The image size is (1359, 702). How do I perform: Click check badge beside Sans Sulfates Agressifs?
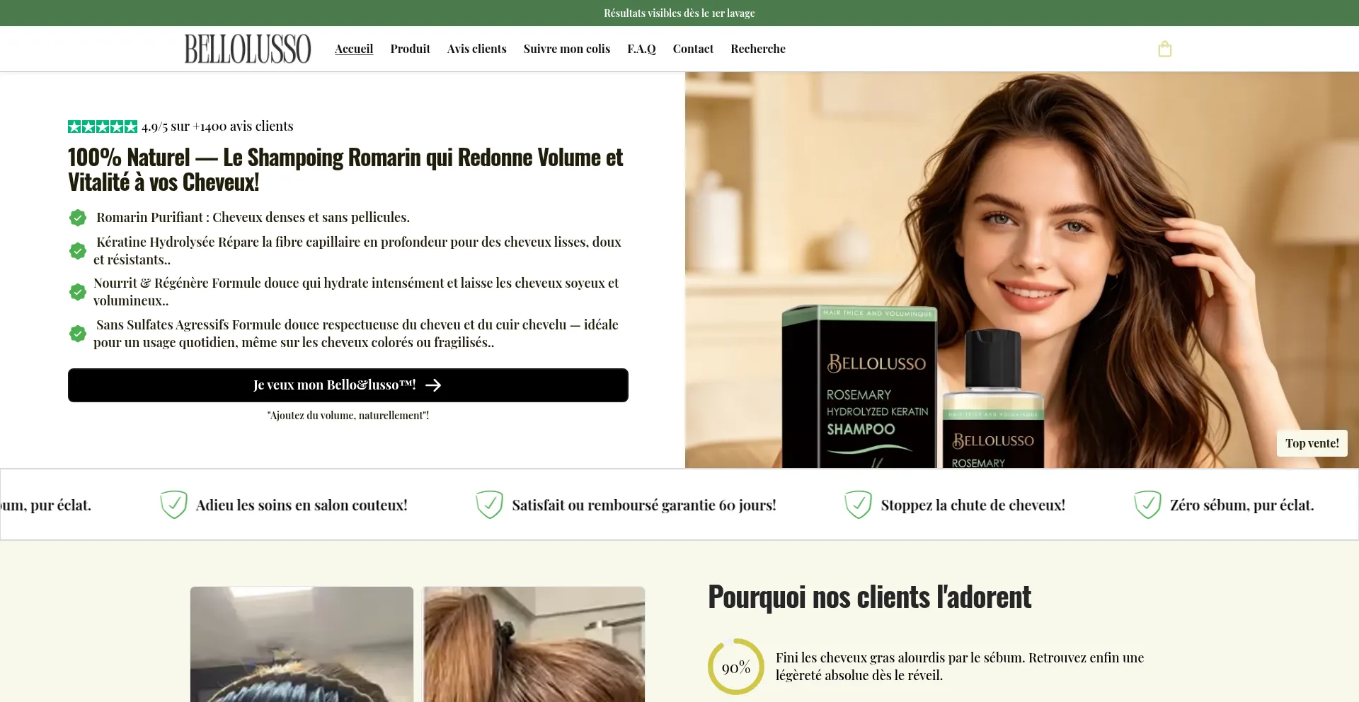78,334
